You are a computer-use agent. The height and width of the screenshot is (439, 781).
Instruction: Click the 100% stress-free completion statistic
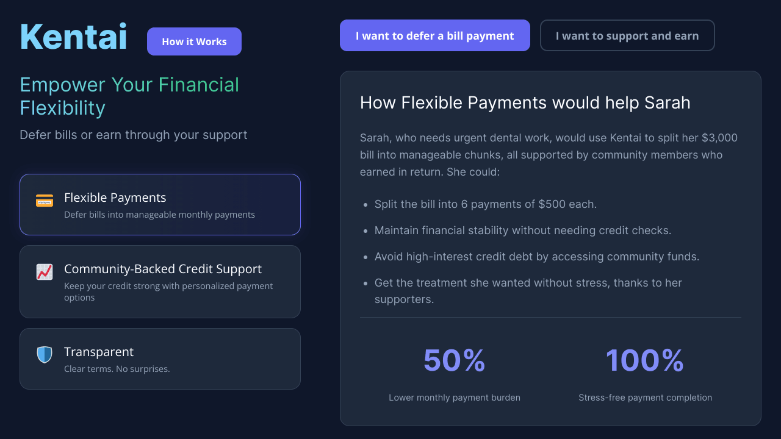tap(644, 360)
